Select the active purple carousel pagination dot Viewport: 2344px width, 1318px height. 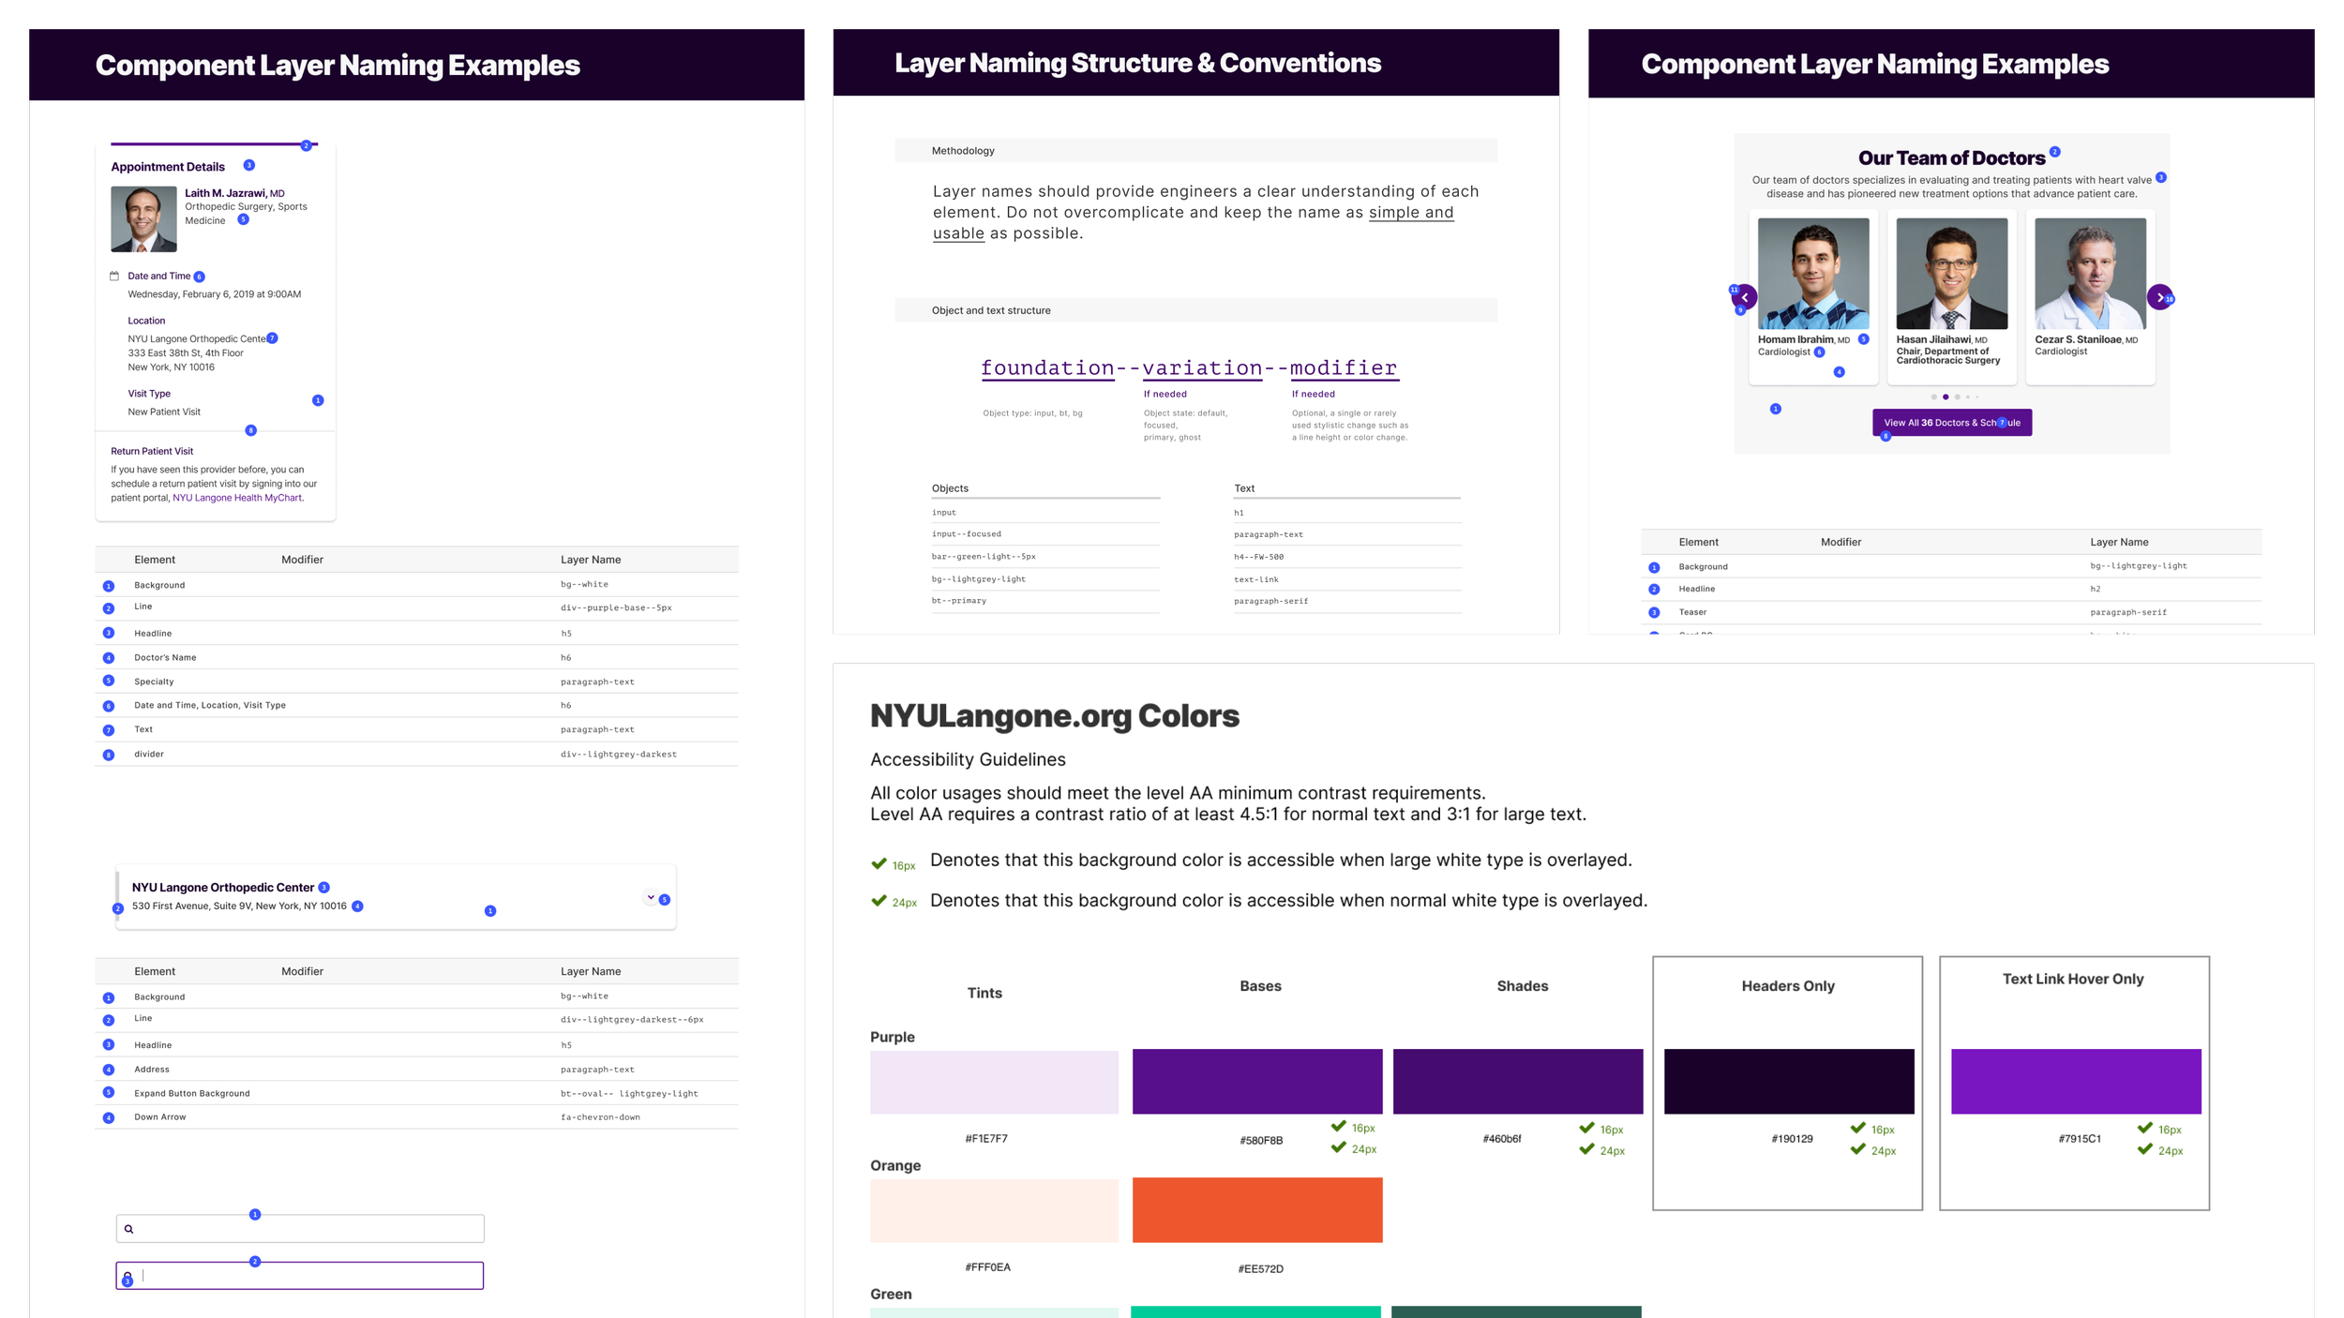1946,397
